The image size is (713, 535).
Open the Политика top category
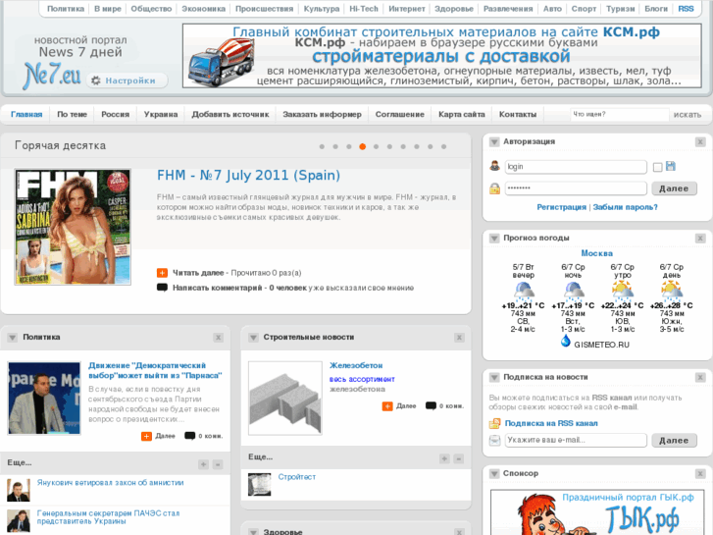[x=66, y=9]
